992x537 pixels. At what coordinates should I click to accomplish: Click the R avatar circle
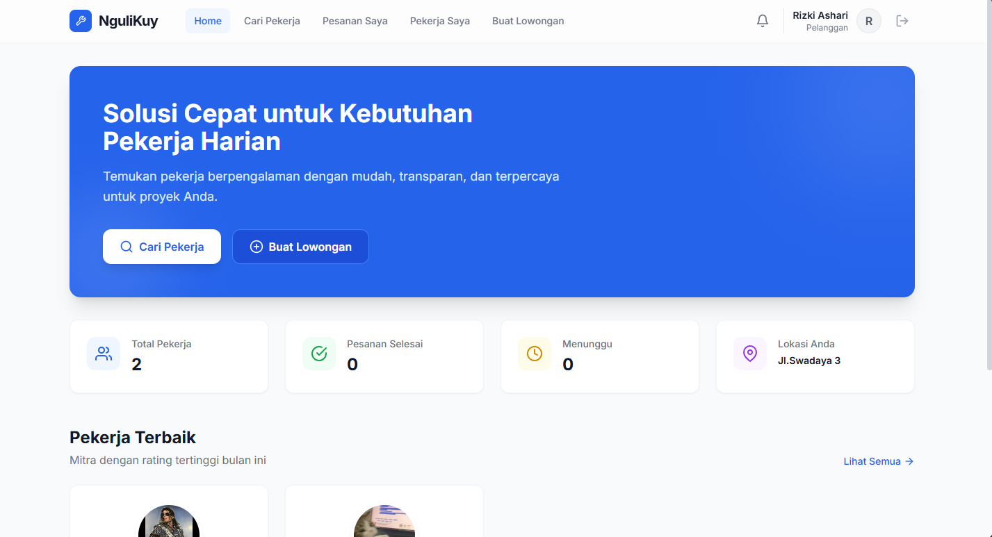[x=868, y=21]
